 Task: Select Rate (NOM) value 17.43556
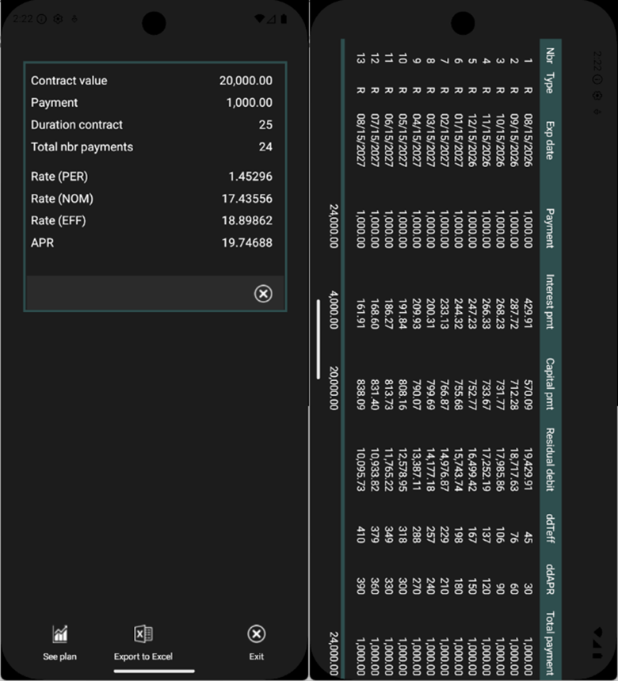[247, 199]
